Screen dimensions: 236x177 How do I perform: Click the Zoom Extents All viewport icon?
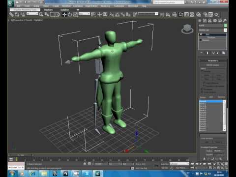[x=226, y=164]
